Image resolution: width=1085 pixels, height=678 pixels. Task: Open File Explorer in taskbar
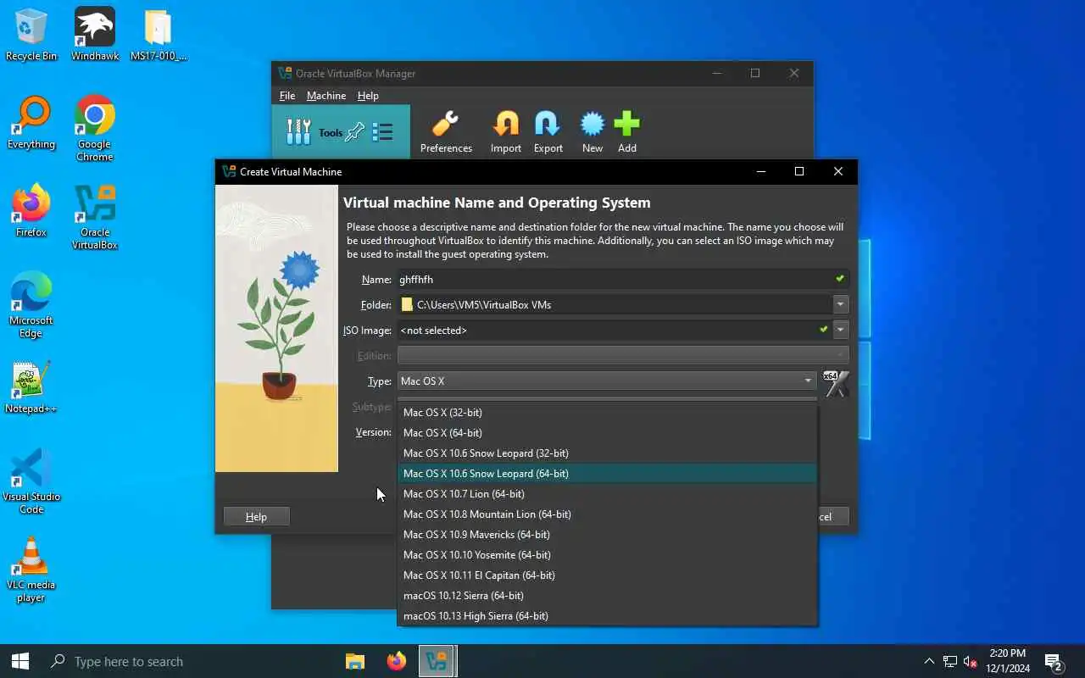point(355,661)
